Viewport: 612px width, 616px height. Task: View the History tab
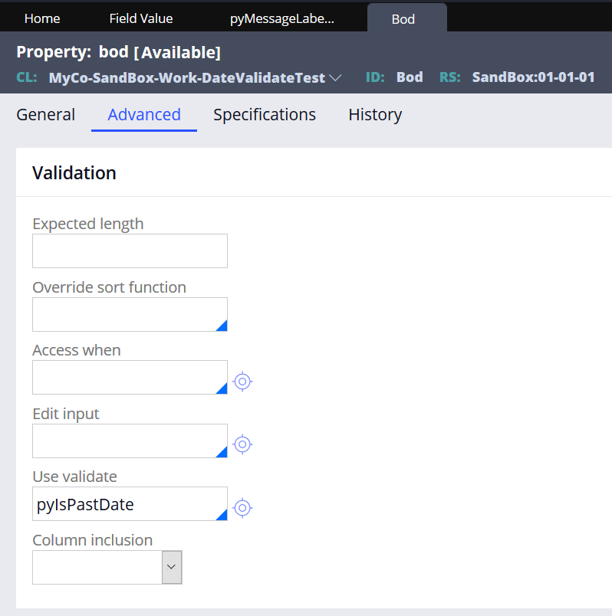[x=375, y=115]
